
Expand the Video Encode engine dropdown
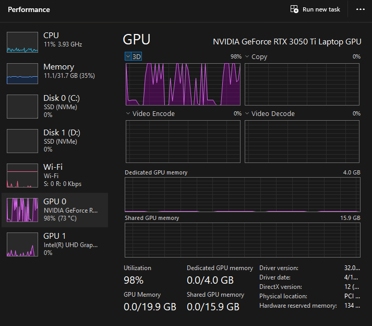128,113
